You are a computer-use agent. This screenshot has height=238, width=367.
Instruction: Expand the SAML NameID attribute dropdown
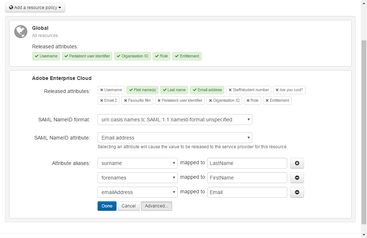coord(175,138)
